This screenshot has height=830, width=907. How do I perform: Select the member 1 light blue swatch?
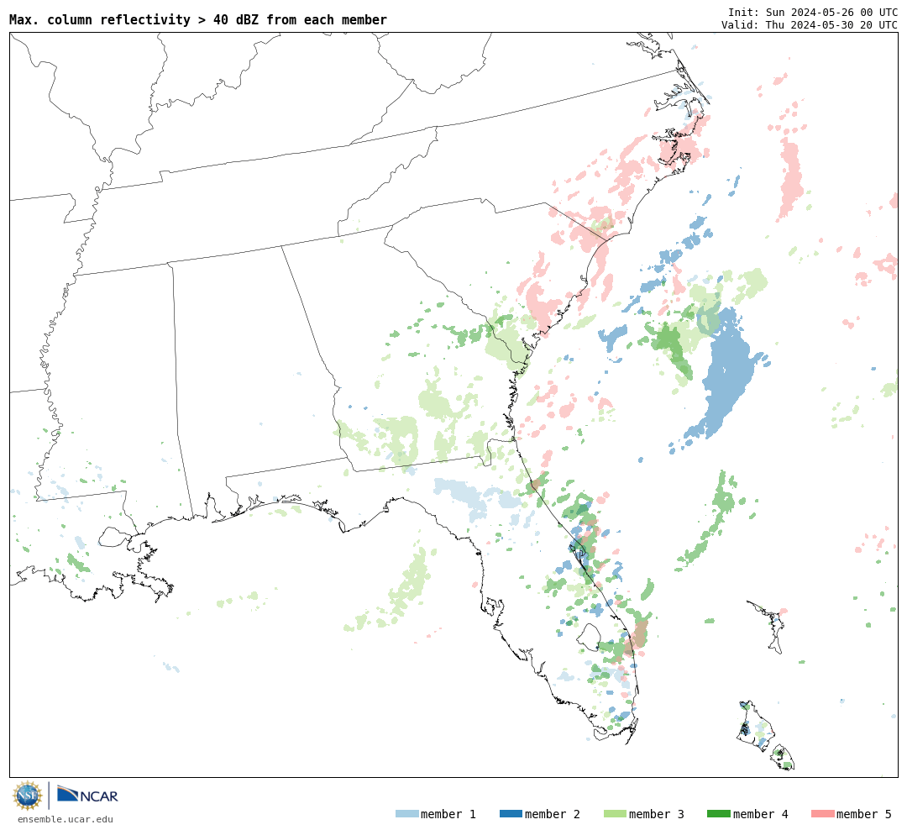406,814
